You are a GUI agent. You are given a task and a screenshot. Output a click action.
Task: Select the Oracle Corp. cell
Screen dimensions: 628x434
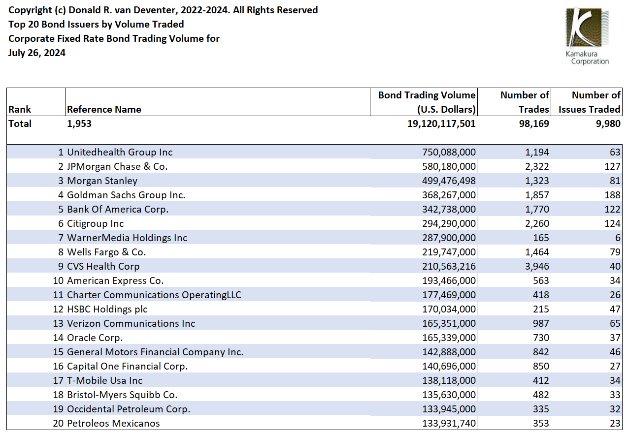pos(95,338)
